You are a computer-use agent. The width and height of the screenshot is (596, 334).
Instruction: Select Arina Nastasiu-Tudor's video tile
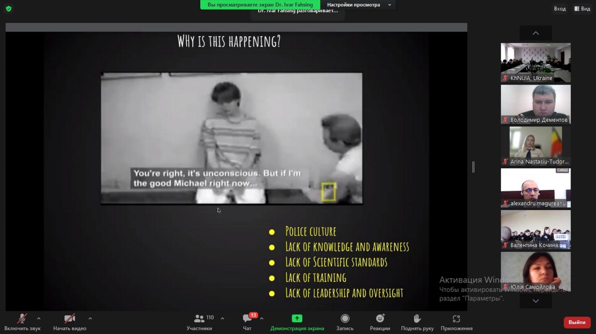point(535,146)
